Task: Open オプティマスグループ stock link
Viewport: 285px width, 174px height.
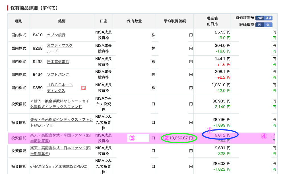Action: pos(60,48)
